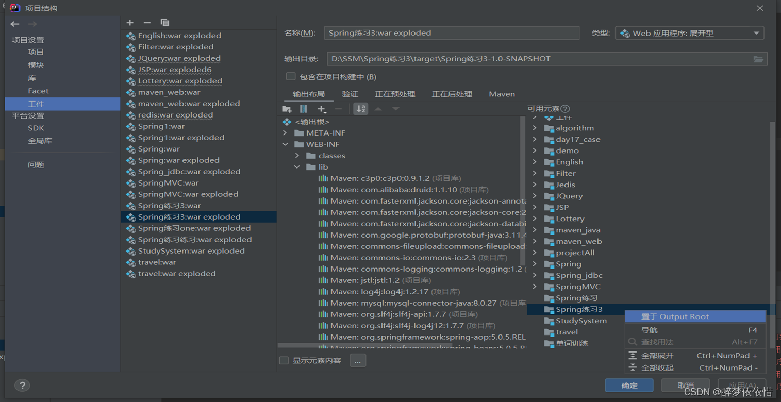Choose 全部展开 context menu entry

(x=695, y=356)
